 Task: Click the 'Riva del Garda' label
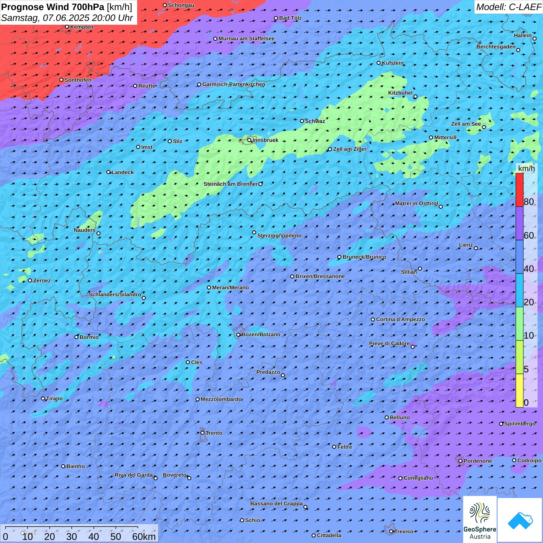(x=134, y=475)
